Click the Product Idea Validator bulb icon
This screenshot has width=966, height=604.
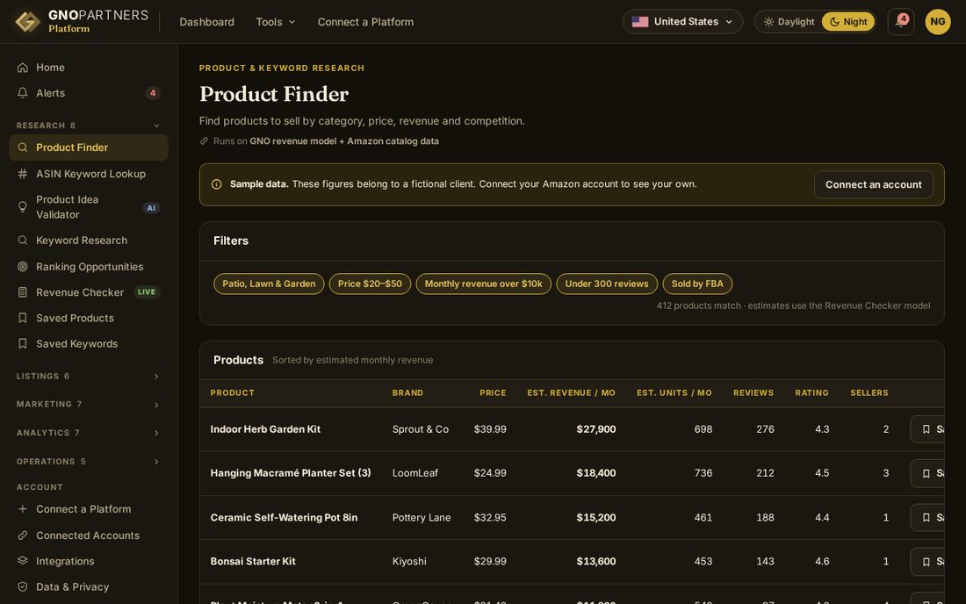pos(23,207)
